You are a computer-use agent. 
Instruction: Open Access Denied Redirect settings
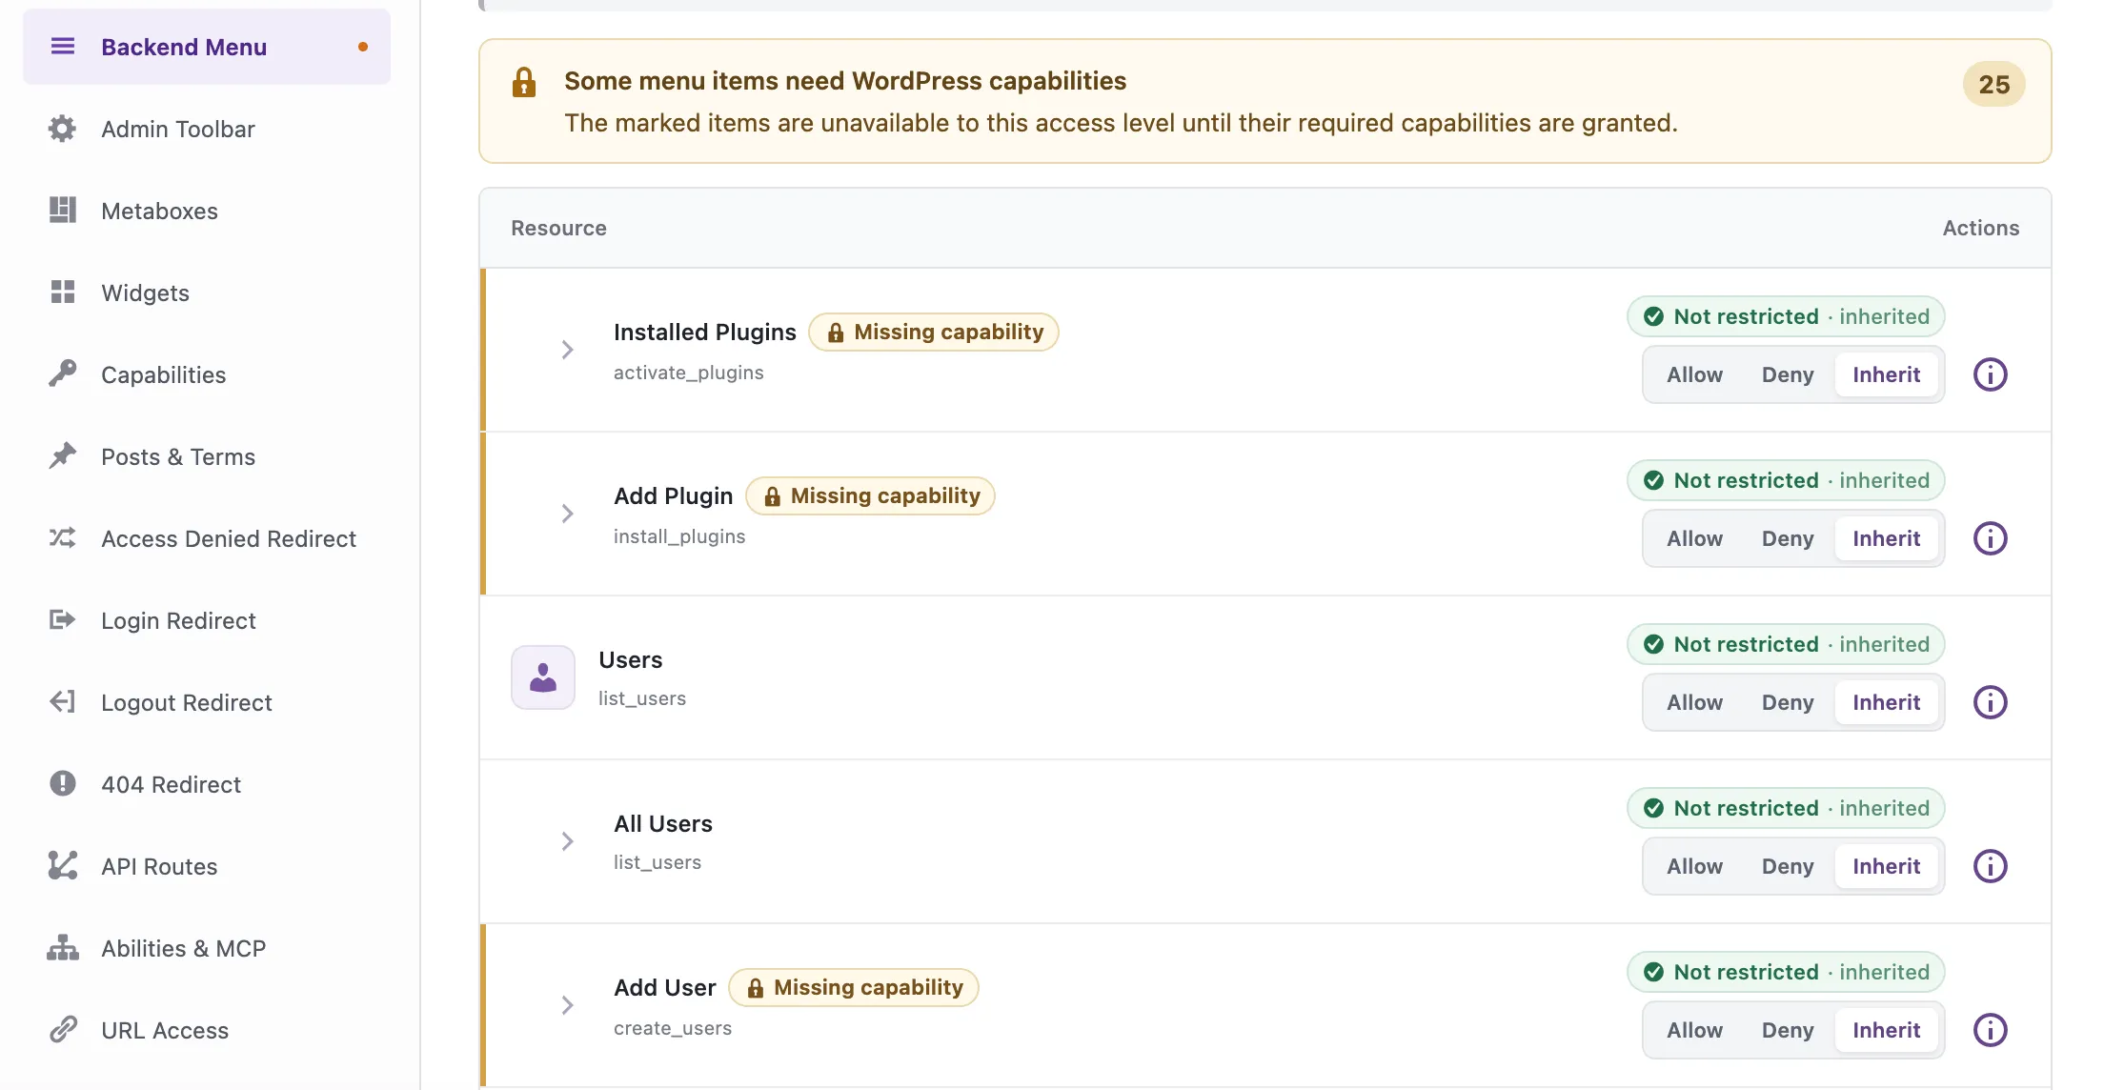click(x=207, y=538)
